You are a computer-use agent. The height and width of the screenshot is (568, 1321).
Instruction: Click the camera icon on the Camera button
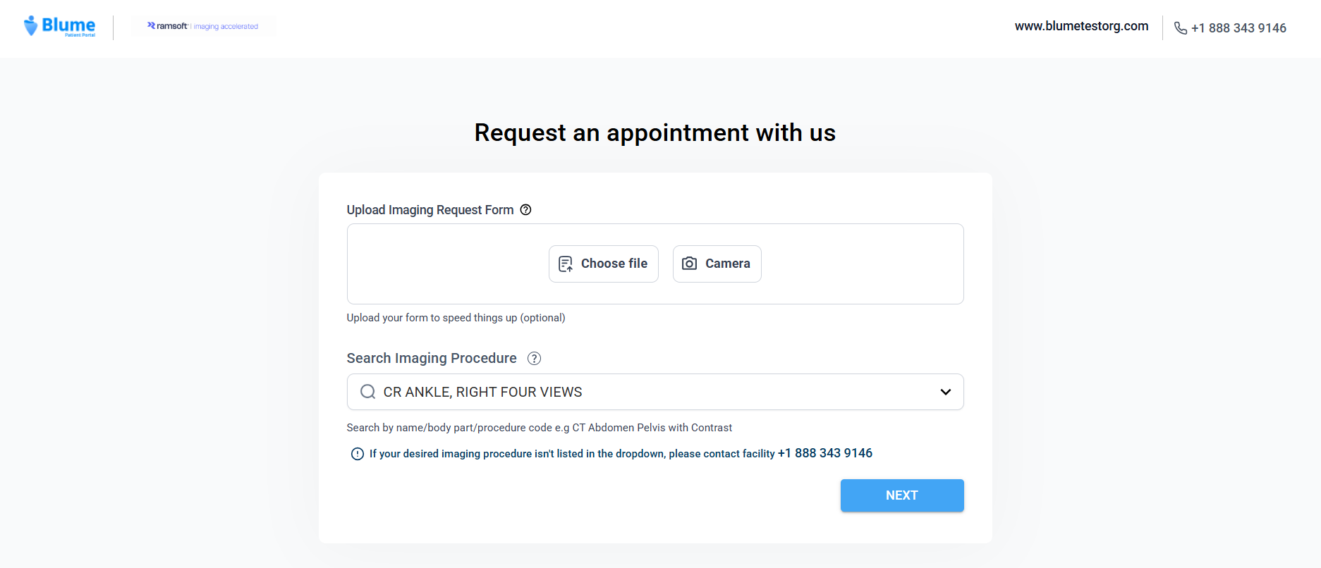[690, 263]
